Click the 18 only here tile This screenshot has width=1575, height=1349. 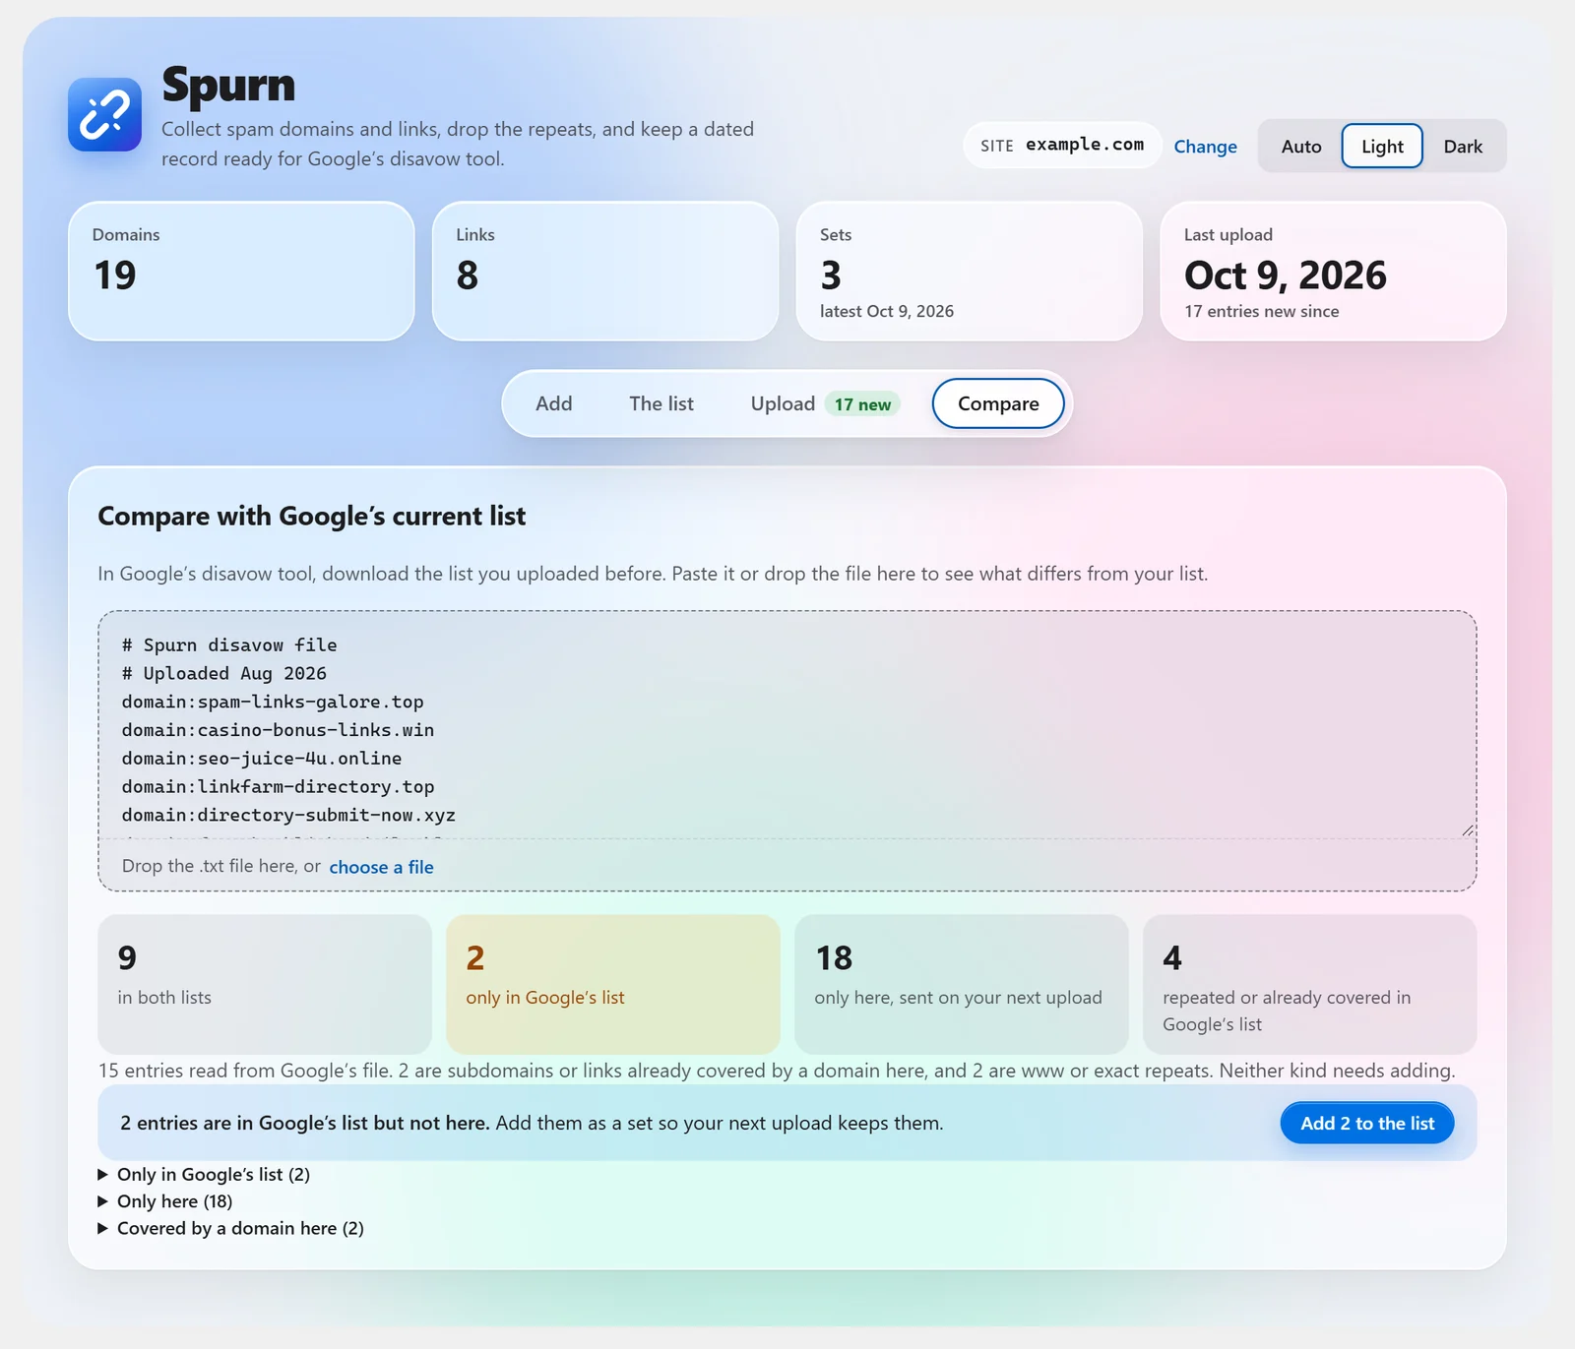pos(962,984)
